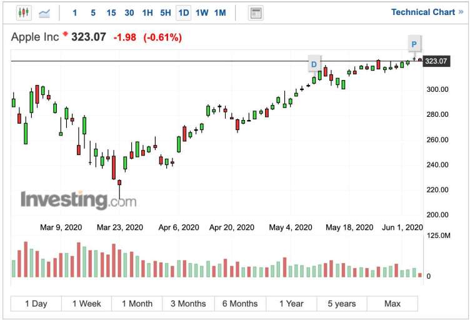Image resolution: width=475 pixels, height=323 pixels.
Task: Click the P marker flag on chart
Action: coord(414,44)
